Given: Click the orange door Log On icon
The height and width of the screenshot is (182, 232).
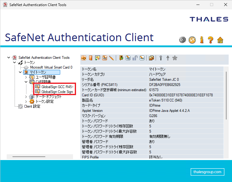Looking at the screenshot, I should pos(91,58).
